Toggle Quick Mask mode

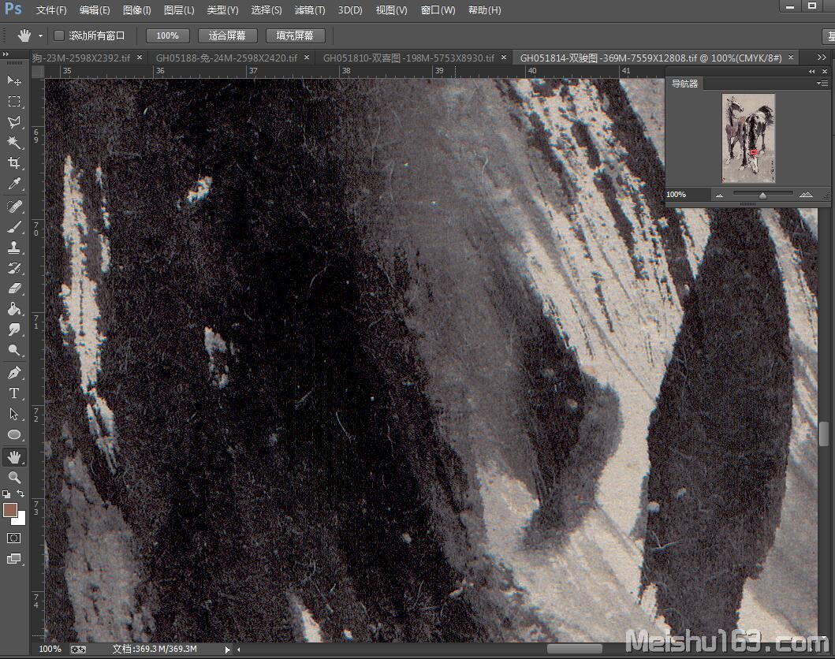point(14,538)
